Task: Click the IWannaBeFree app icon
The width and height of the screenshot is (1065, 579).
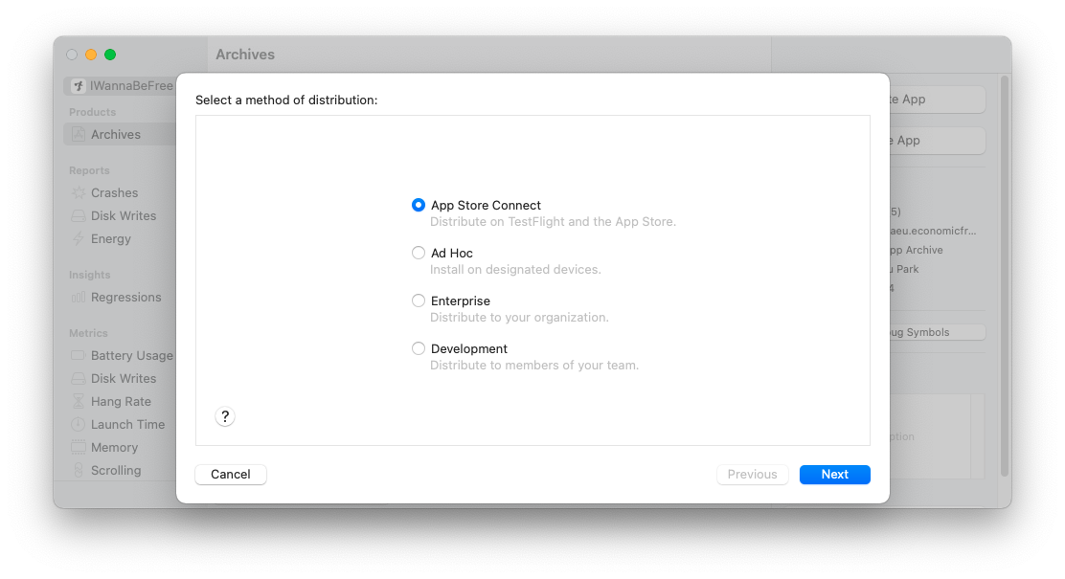Action: point(79,85)
